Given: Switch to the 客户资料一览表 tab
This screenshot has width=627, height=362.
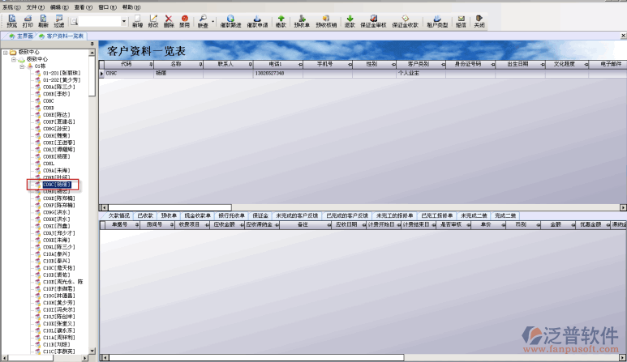Looking at the screenshot, I should pos(62,36).
